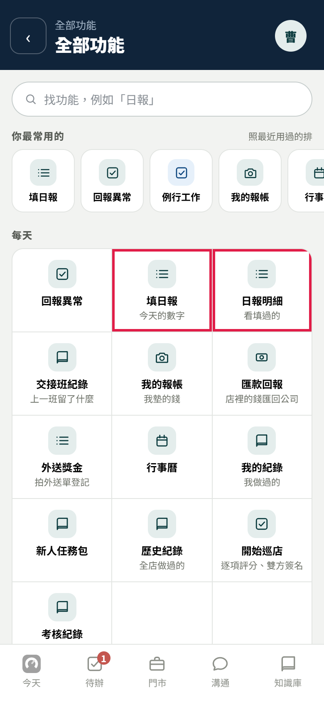Screen dimensions: 324x703
Task: Open 新人任務包 tile
Action: point(62,540)
